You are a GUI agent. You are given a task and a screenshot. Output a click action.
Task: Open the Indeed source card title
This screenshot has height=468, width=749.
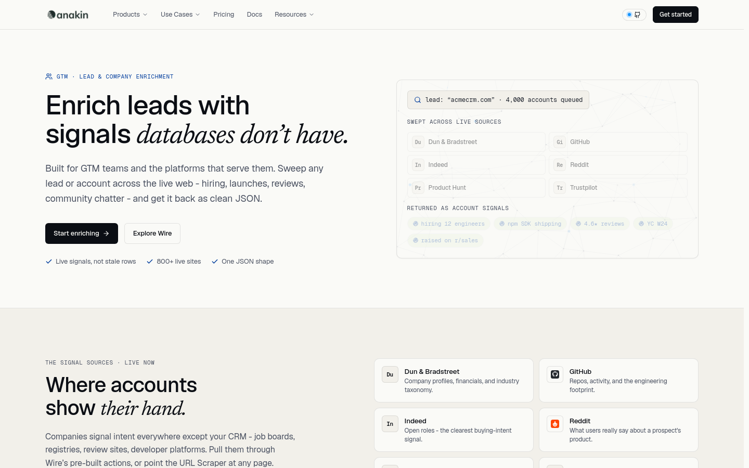click(415, 421)
